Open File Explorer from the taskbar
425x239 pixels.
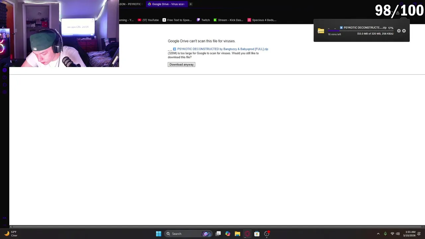point(237,234)
